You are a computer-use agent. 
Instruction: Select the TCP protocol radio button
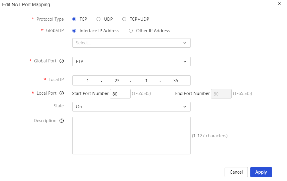click(x=74, y=19)
